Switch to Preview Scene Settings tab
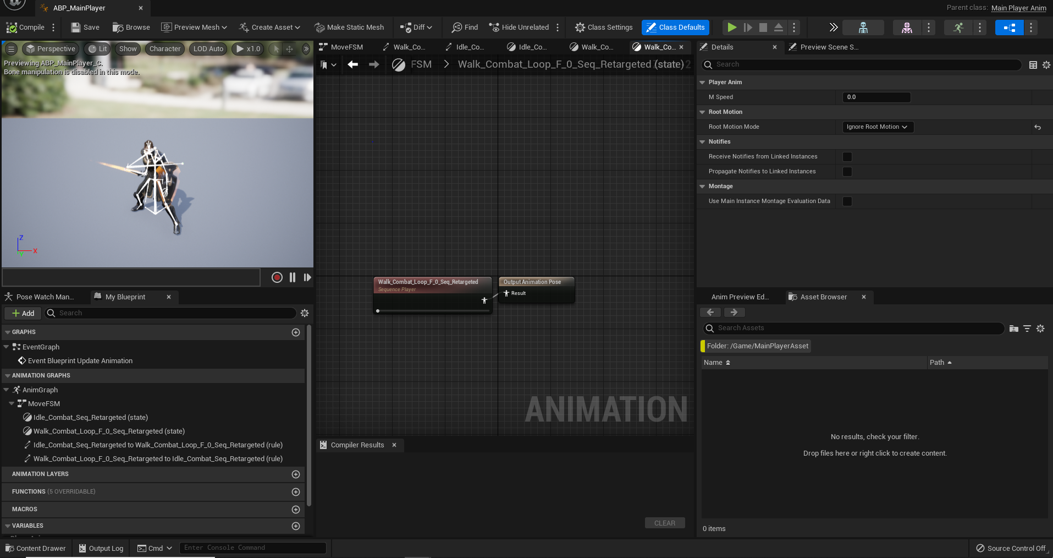 pyautogui.click(x=824, y=47)
